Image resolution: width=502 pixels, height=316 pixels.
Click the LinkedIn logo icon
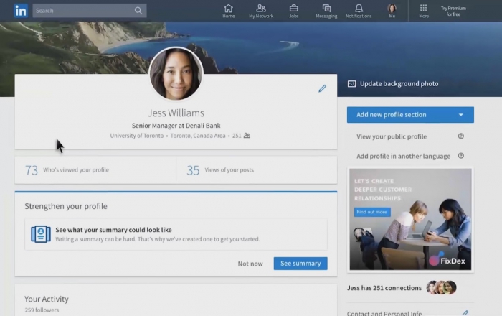pos(21,11)
